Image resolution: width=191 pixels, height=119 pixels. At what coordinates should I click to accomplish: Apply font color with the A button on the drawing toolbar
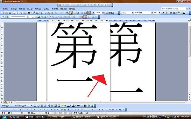click(x=73, y=106)
